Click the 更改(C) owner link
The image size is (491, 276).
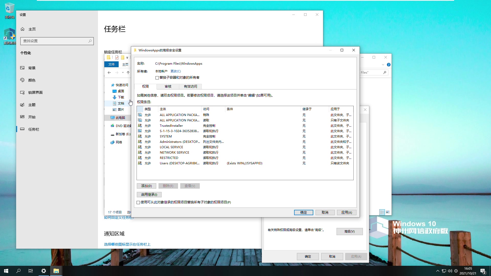(x=175, y=71)
